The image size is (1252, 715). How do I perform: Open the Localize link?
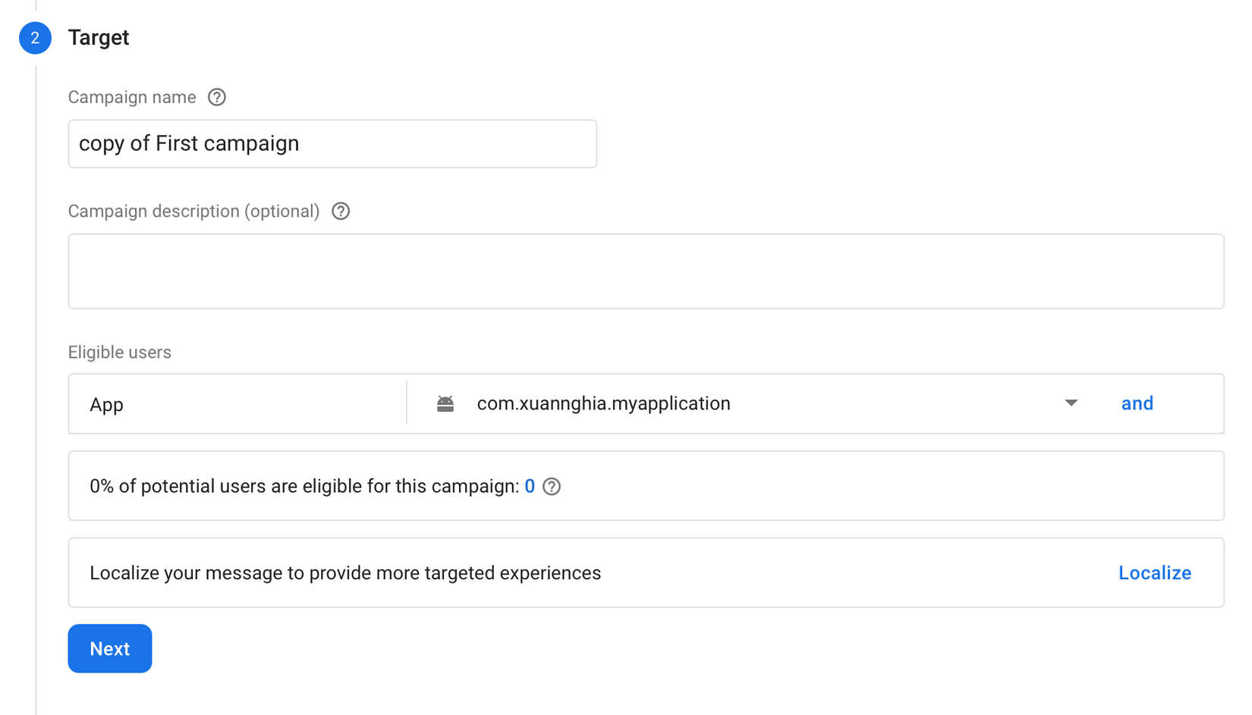click(x=1154, y=573)
